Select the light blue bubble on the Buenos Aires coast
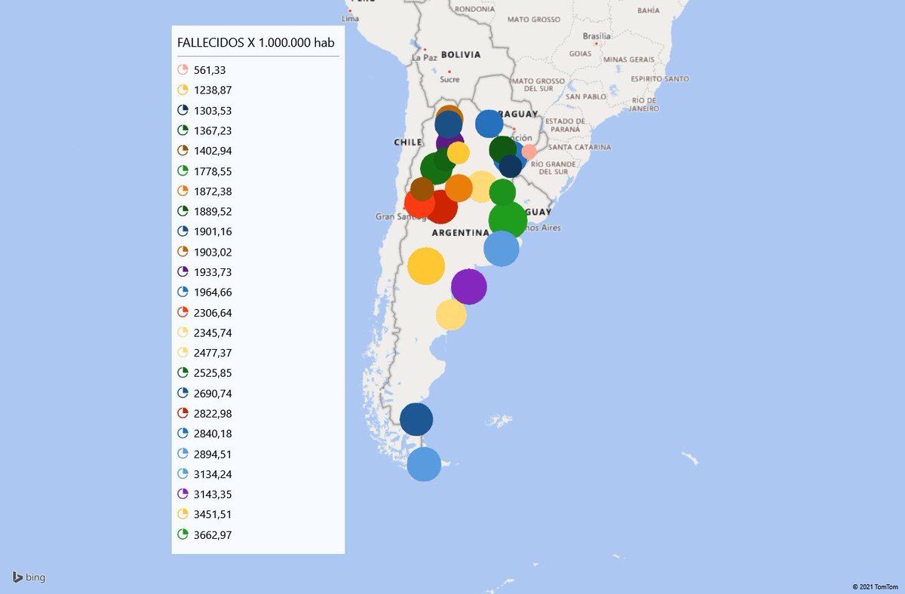This screenshot has height=594, width=905. 502,249
